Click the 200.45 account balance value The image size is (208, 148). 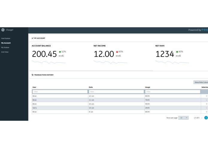[44, 54]
